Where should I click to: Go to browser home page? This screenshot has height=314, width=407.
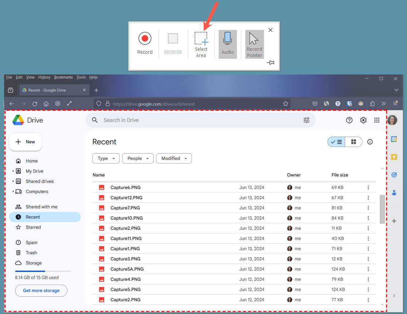[x=46, y=104]
